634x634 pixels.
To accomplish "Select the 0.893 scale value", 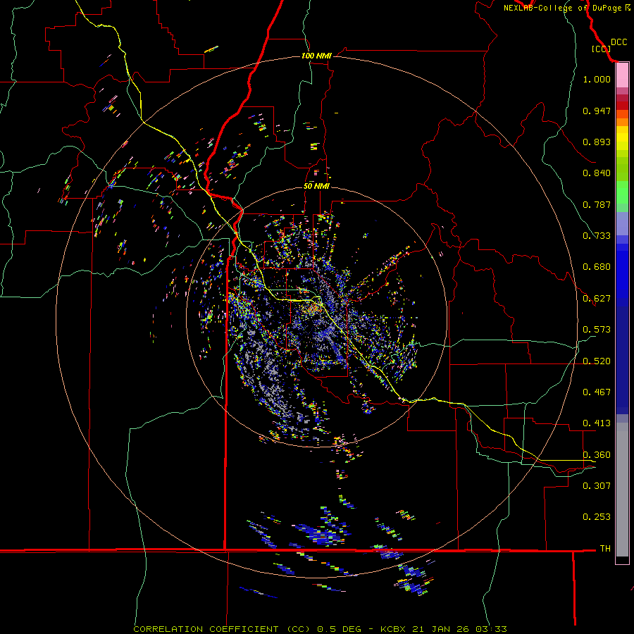I will point(597,142).
